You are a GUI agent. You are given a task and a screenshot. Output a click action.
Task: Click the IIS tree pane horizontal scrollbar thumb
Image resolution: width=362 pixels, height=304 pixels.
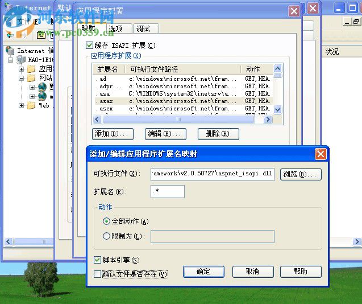tap(34, 242)
